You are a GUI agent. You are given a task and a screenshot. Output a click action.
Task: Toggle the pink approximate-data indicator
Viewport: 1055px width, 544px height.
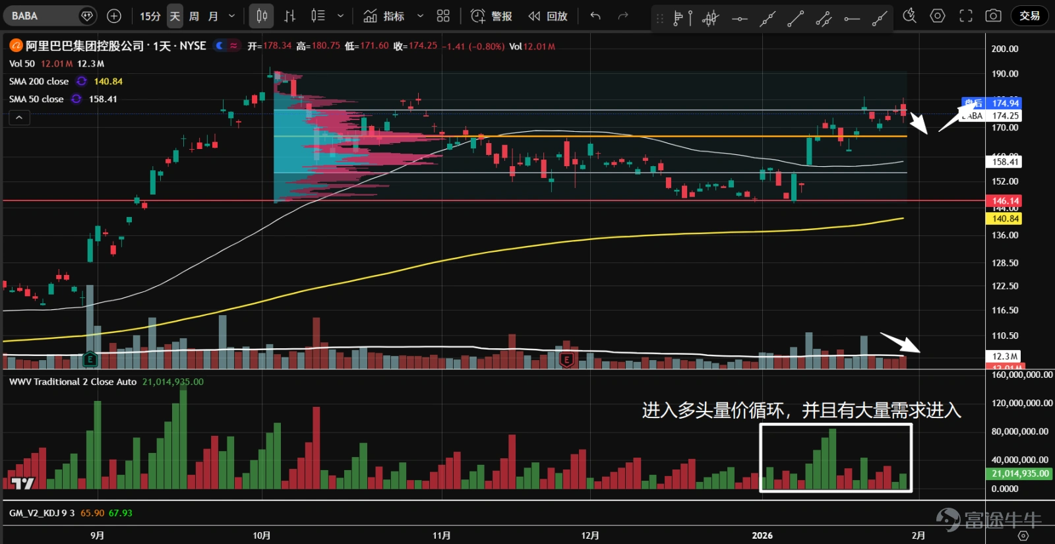tap(233, 45)
